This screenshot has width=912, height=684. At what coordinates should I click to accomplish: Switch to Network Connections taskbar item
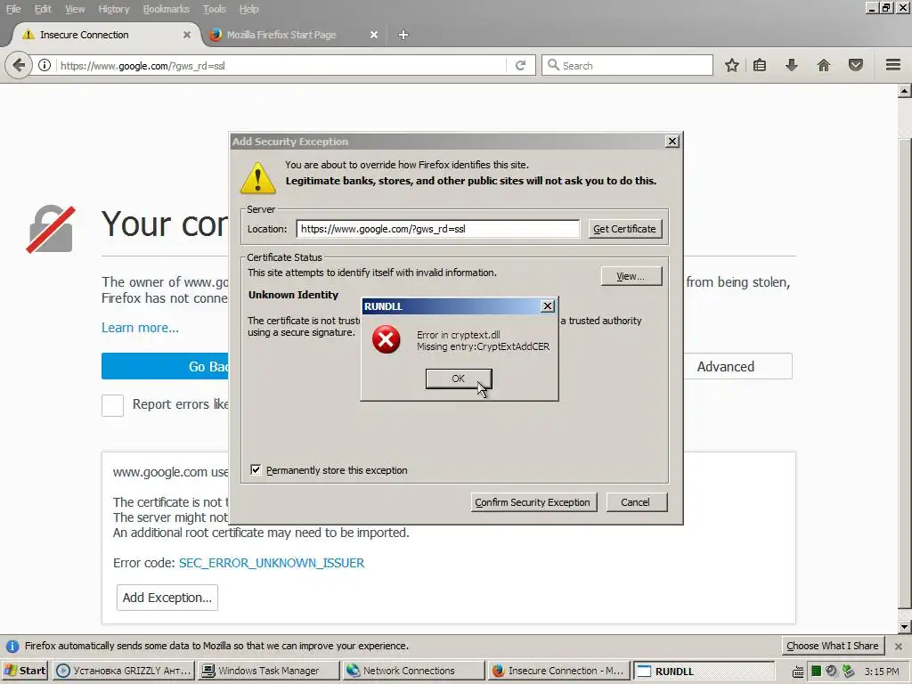point(413,671)
